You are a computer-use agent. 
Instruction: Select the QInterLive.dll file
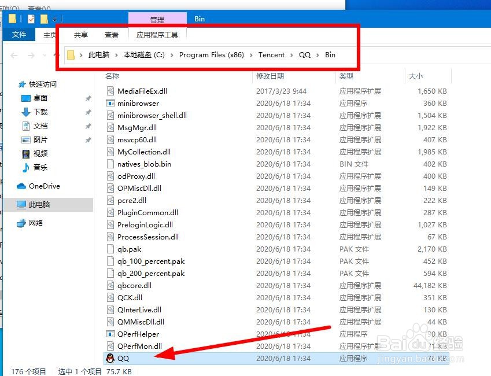139,310
